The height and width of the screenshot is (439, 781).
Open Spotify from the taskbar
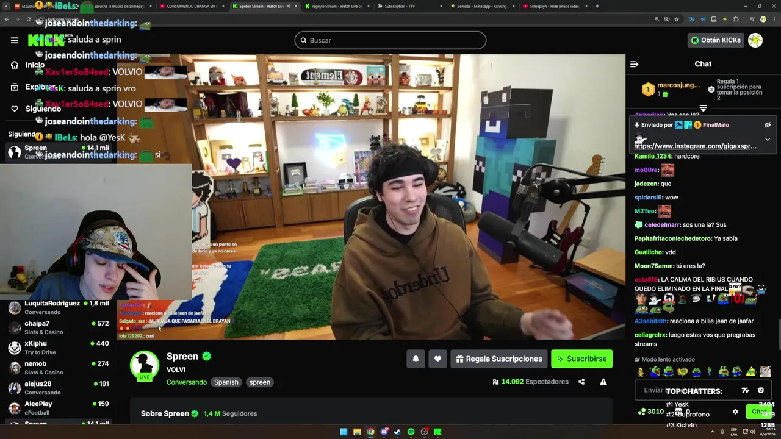411,432
